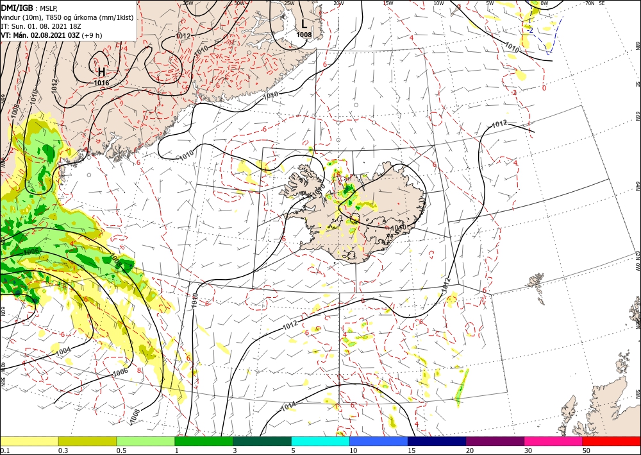Click the '1004' isobar label
This screenshot has width=641, height=455.
63,350
